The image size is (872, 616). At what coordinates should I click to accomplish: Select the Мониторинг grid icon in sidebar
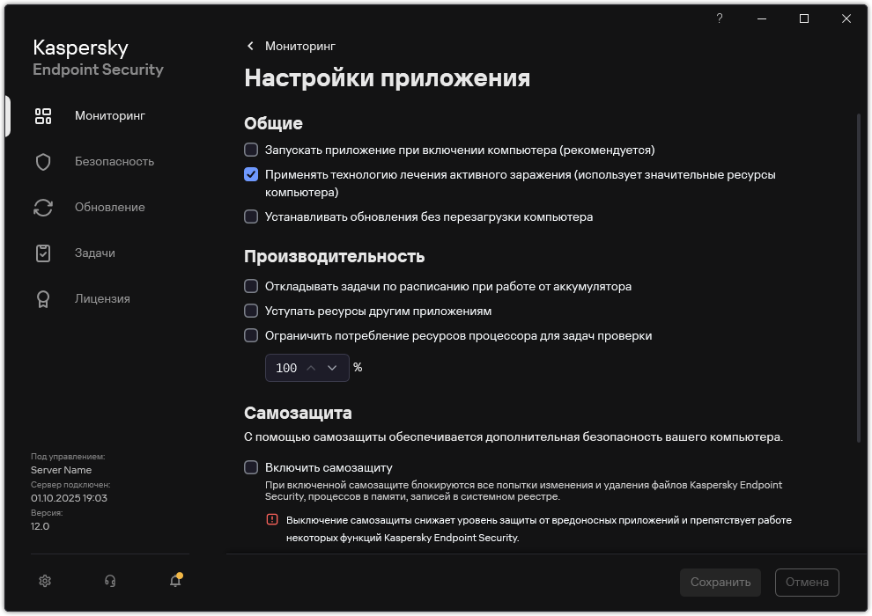(42, 115)
